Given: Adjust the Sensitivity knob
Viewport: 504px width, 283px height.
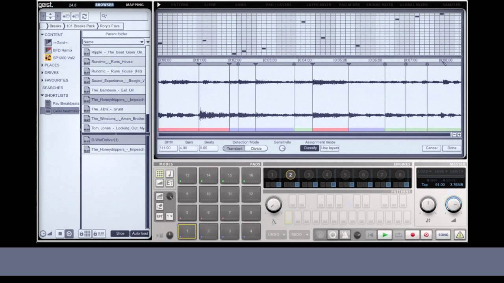Looking at the screenshot, I should (x=282, y=148).
